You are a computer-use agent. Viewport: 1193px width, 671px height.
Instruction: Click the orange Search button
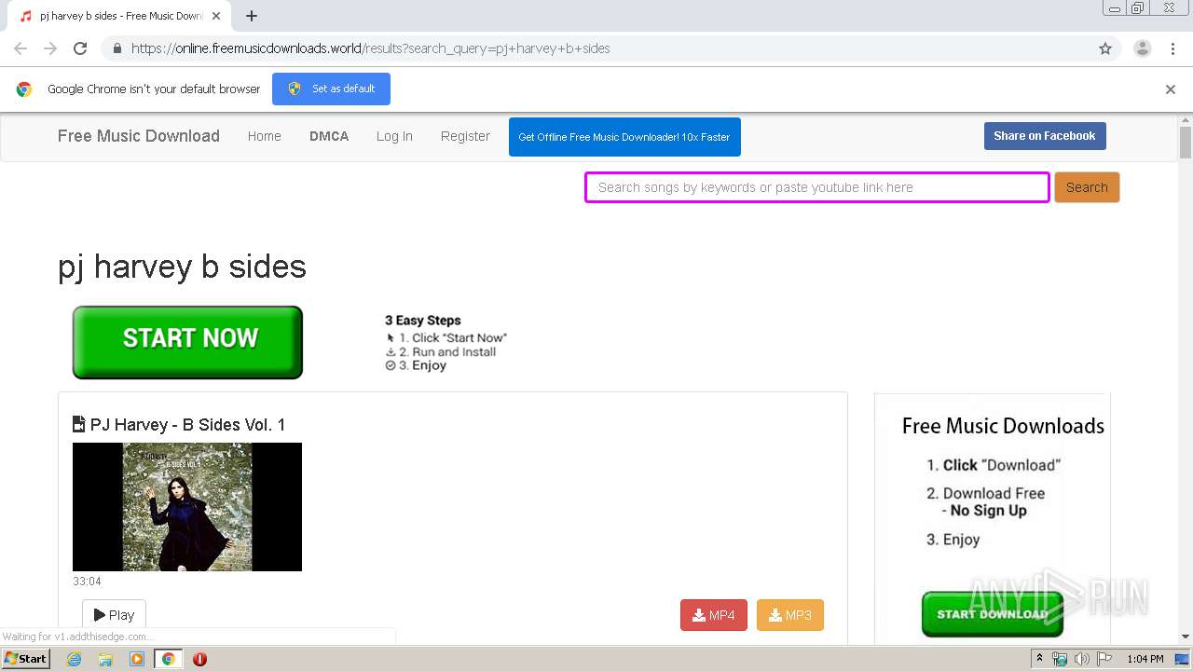[x=1087, y=187]
